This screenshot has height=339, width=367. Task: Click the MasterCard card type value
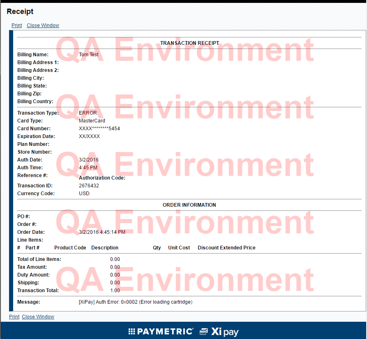pyautogui.click(x=92, y=121)
